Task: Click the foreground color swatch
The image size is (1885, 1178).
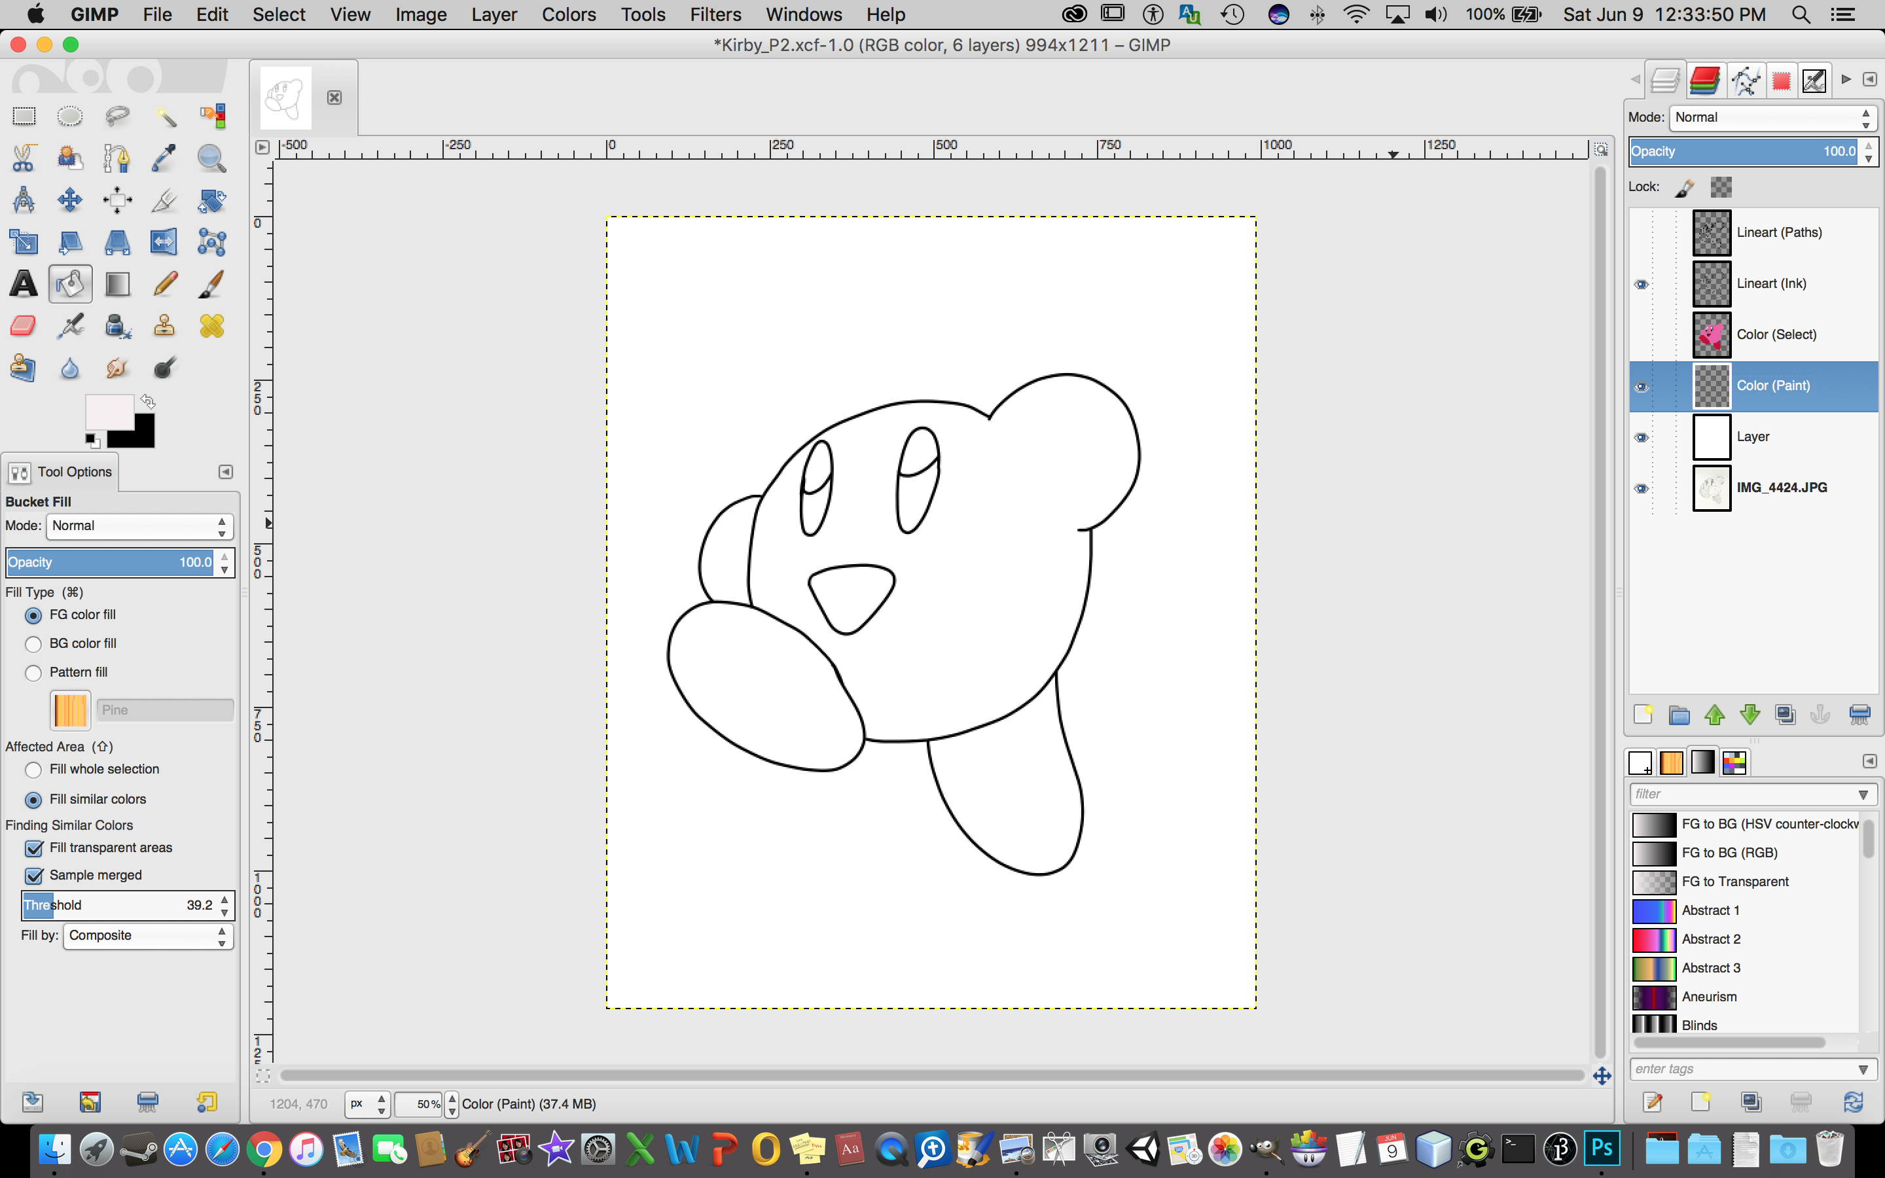Action: pyautogui.click(x=108, y=412)
